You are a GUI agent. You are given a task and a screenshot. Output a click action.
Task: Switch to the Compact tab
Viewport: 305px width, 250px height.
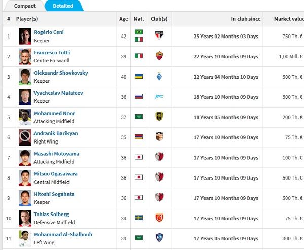(24, 6)
